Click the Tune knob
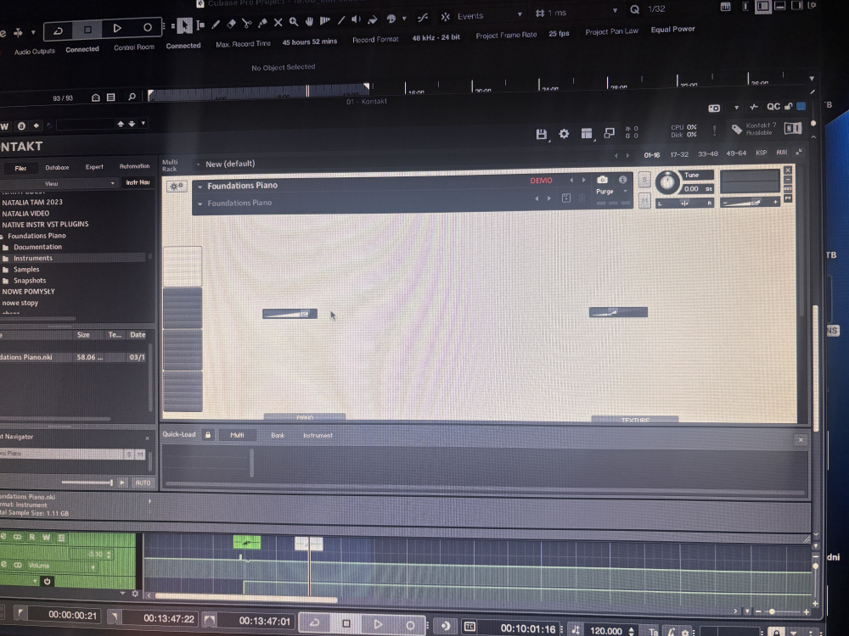Image resolution: width=849 pixels, height=636 pixels. [x=667, y=182]
